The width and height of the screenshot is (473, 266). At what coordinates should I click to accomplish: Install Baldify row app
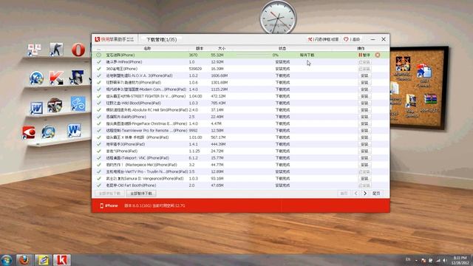tap(364, 117)
